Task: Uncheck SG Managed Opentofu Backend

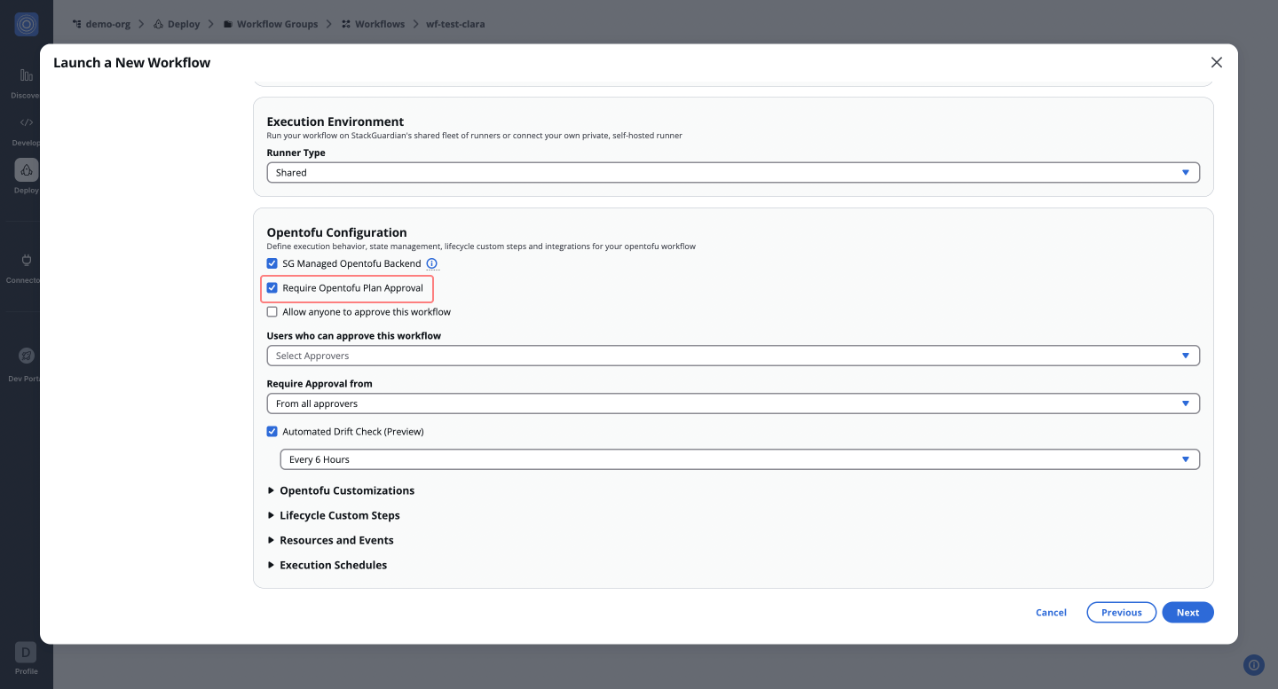Action: [x=272, y=263]
